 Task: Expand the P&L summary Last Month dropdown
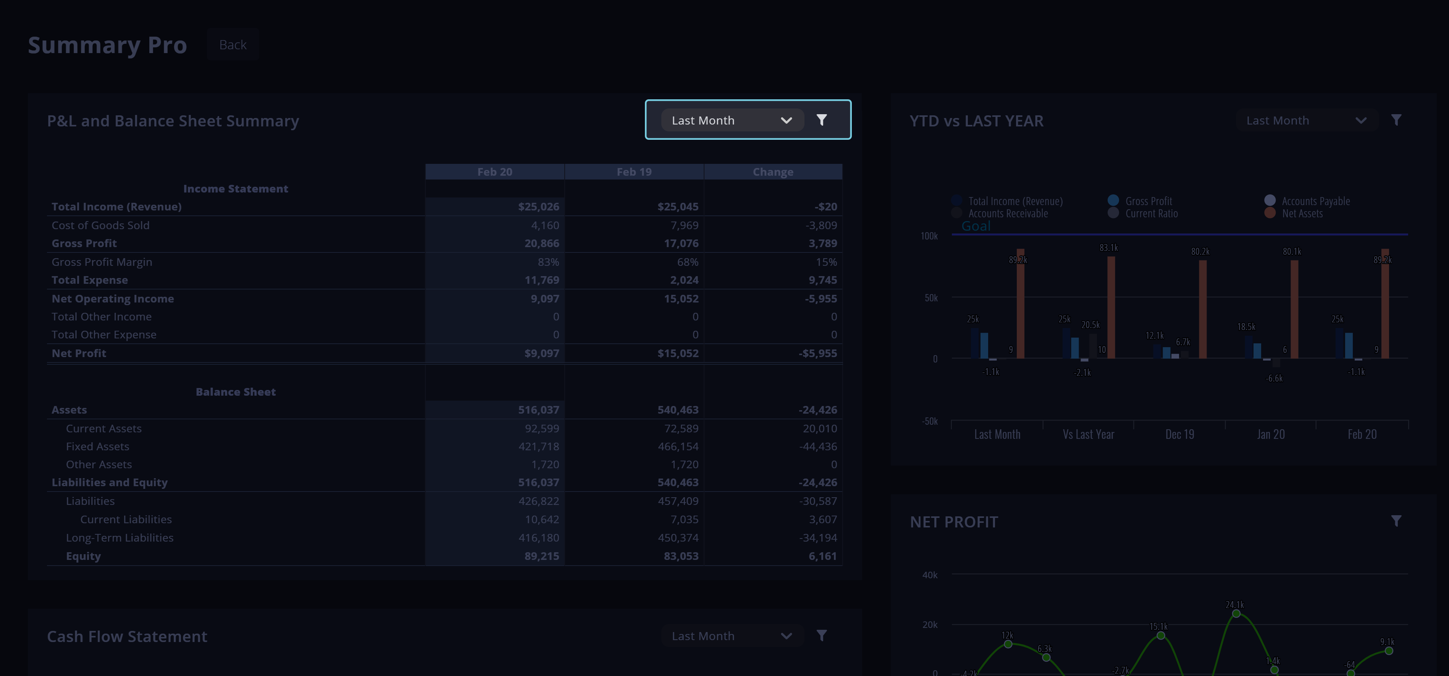tap(732, 120)
